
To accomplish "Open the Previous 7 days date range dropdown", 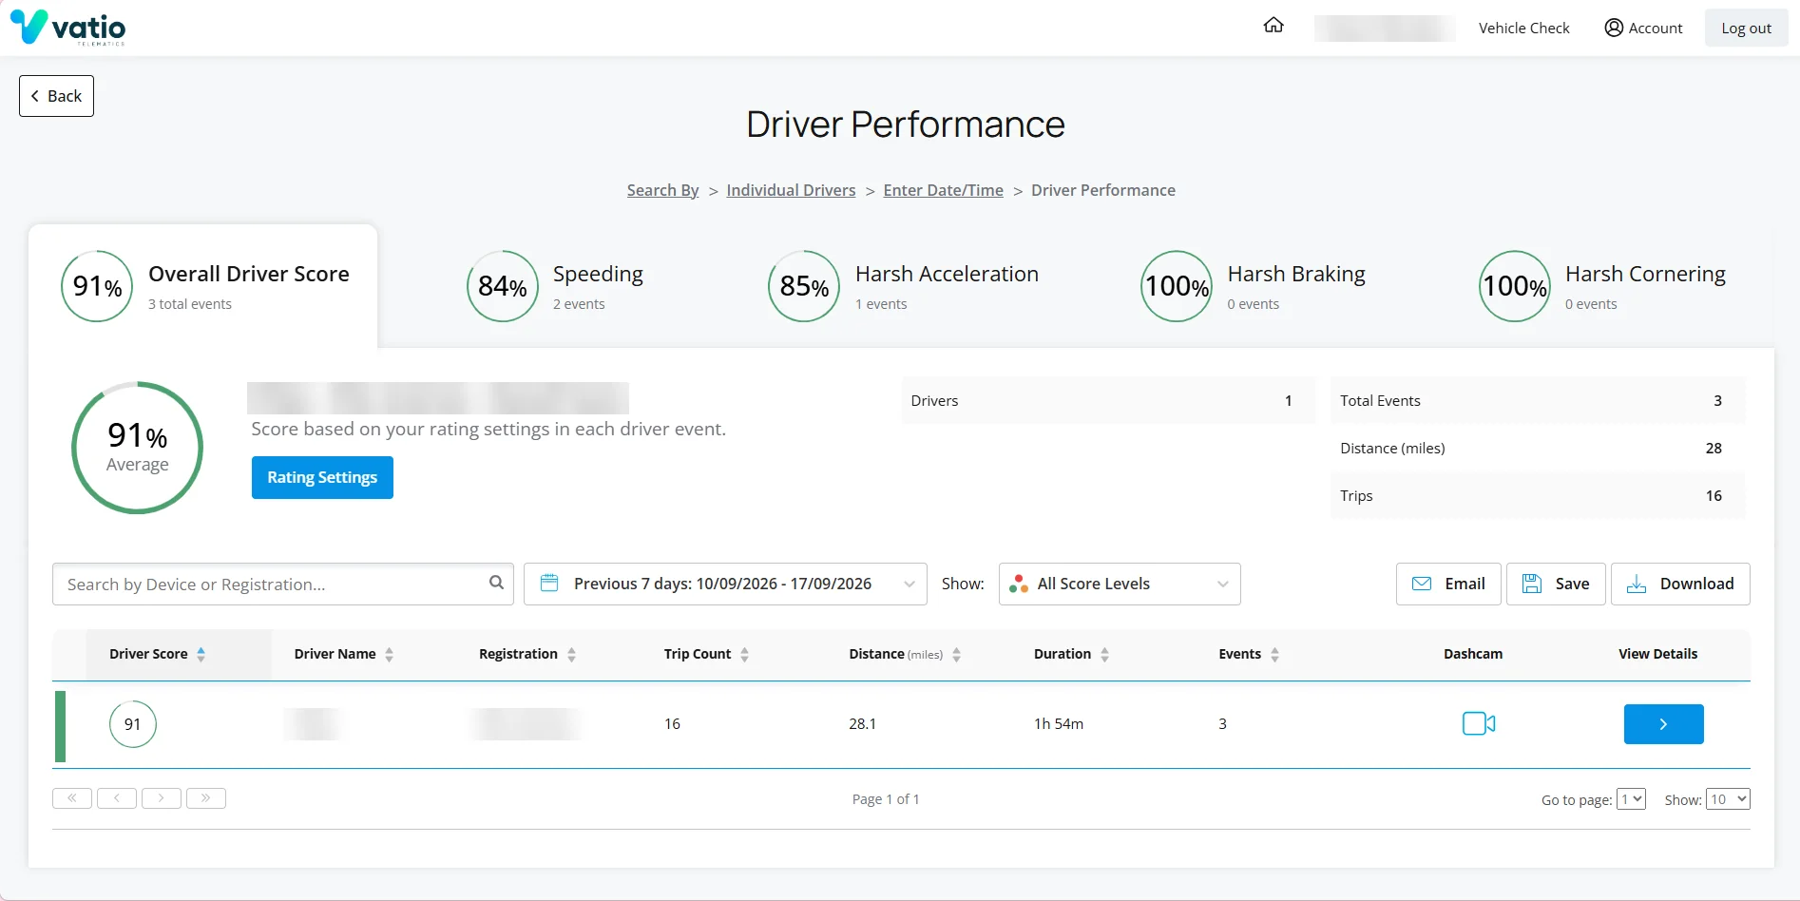I will [725, 584].
